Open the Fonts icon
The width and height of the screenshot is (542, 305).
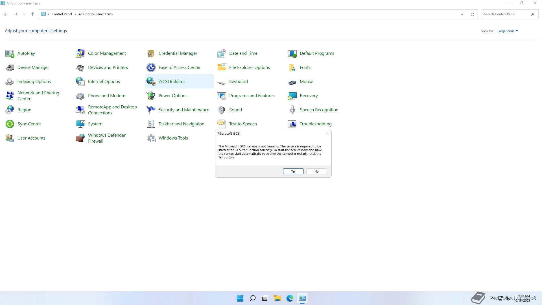click(292, 67)
